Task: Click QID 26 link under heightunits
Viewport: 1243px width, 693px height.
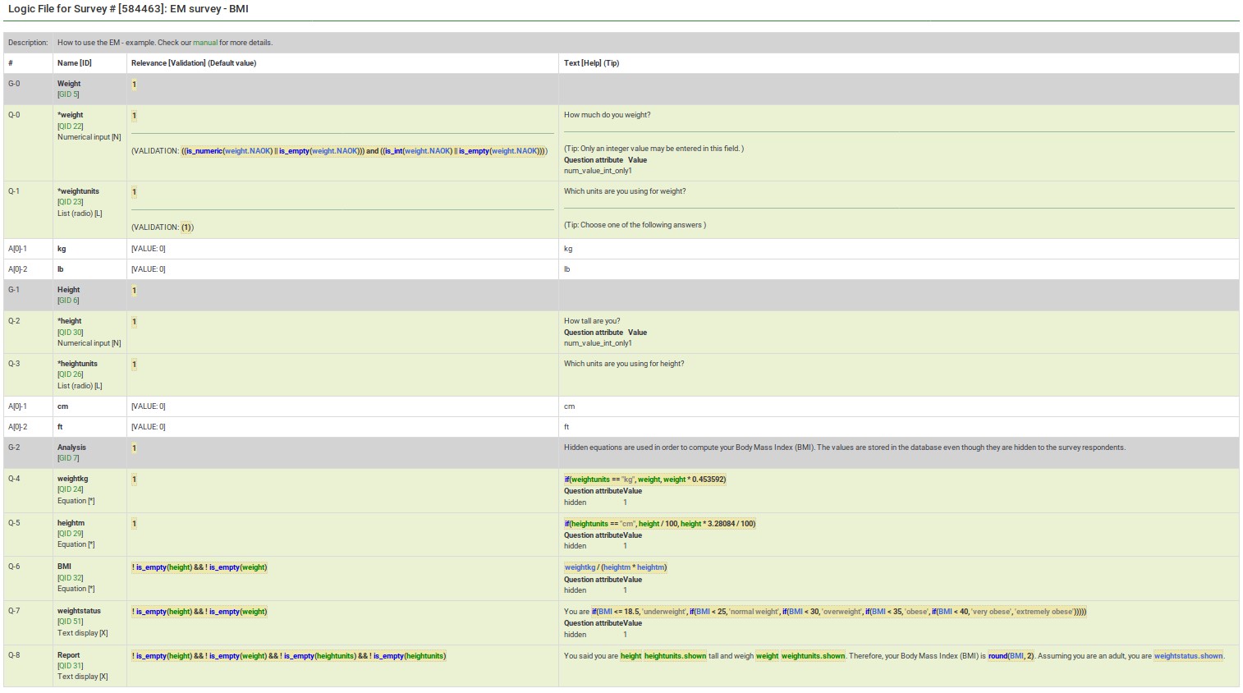Action: (71, 374)
